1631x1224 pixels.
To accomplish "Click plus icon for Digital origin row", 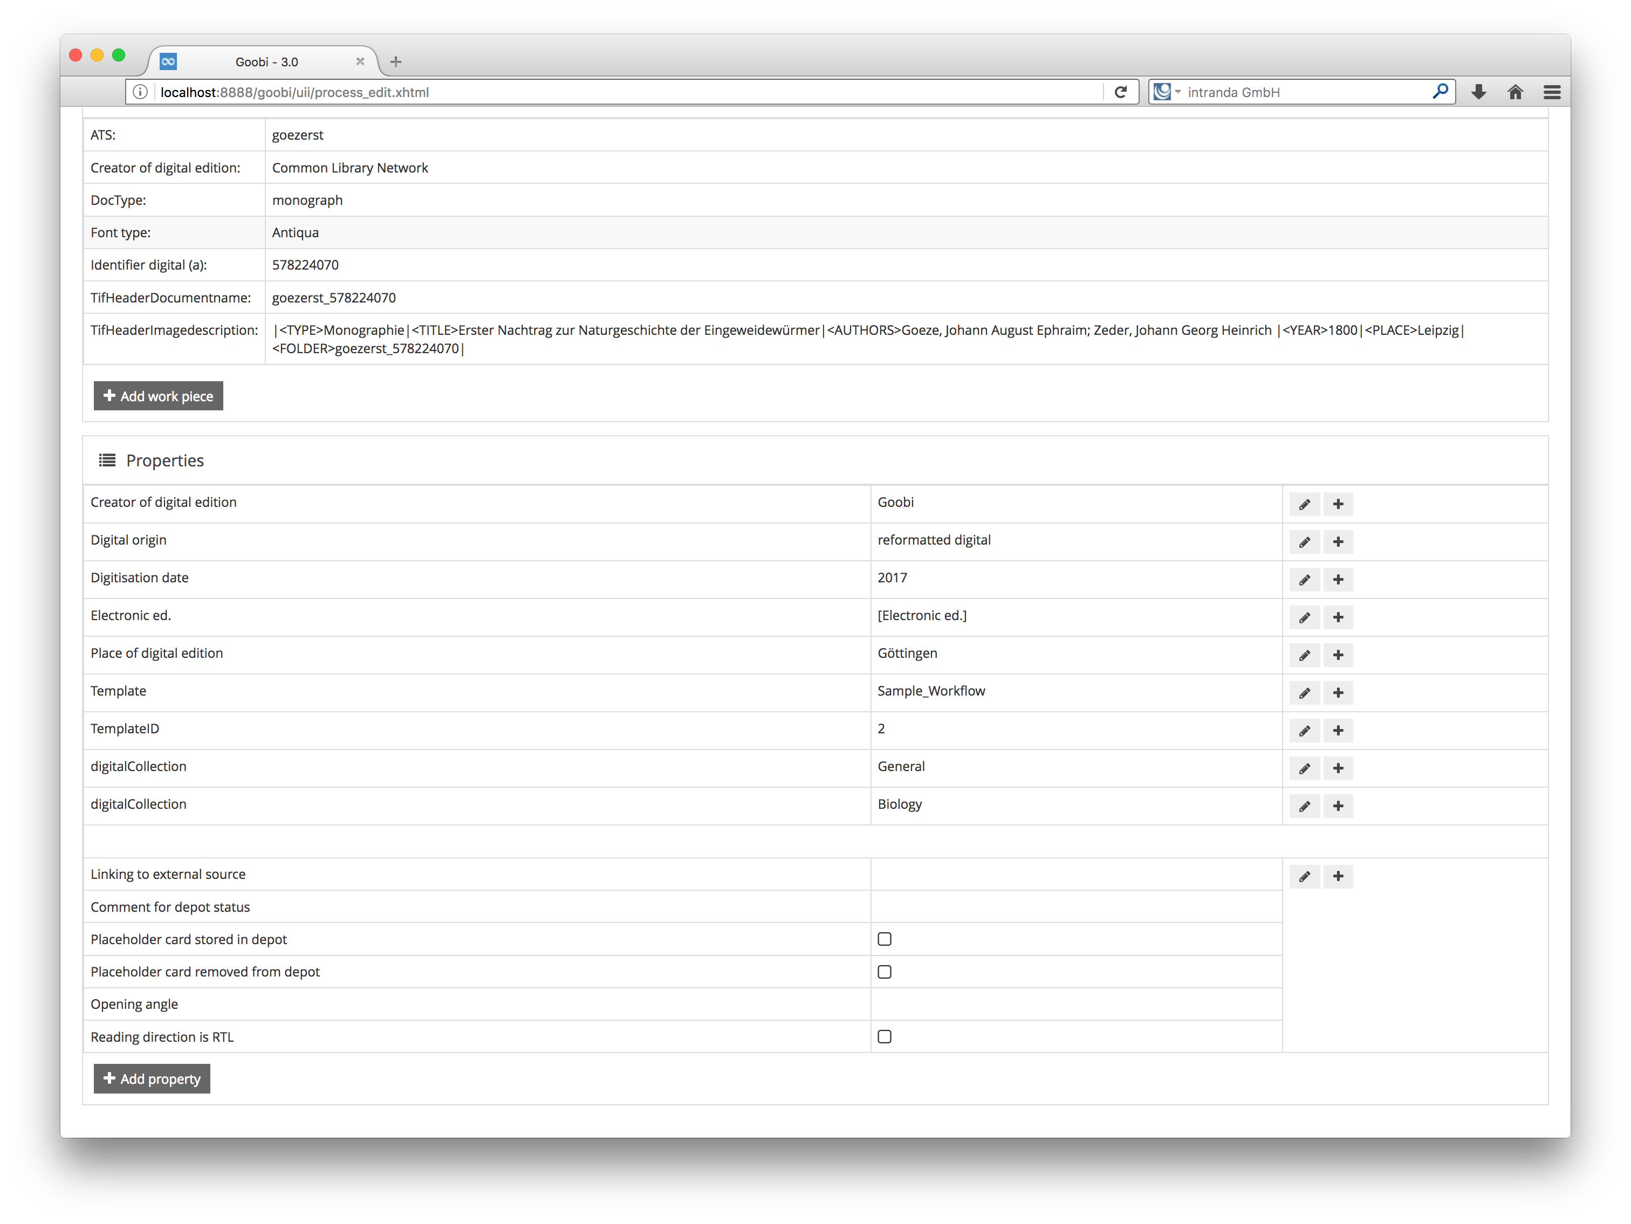I will 1338,542.
